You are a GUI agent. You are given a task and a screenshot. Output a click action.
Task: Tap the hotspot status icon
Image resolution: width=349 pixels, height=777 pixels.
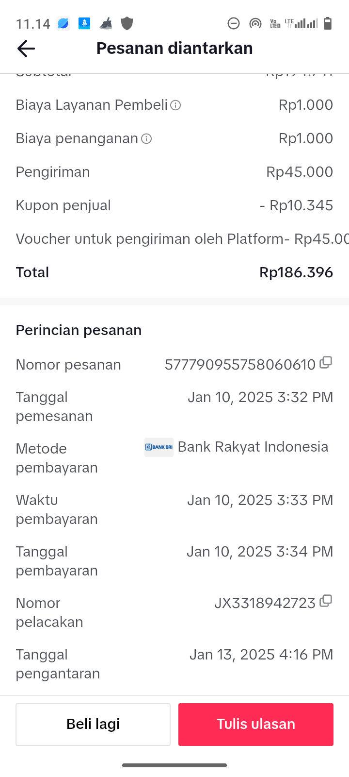coord(255,23)
